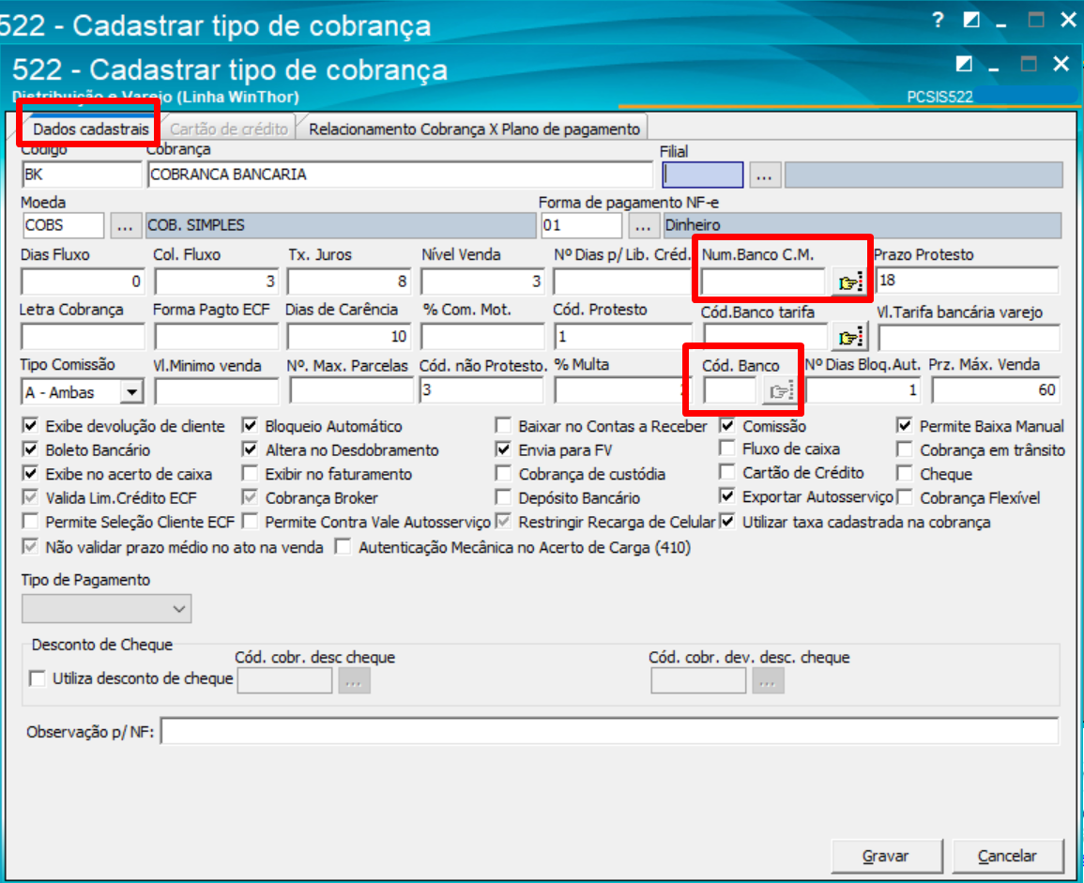
Task: Click the Prazo Protesto field
Action: (968, 280)
